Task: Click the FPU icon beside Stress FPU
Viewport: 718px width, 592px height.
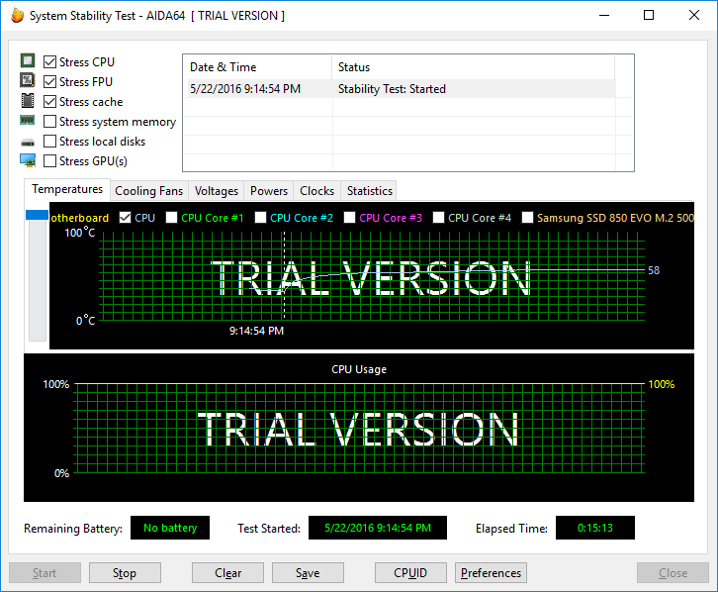Action: 28,81
